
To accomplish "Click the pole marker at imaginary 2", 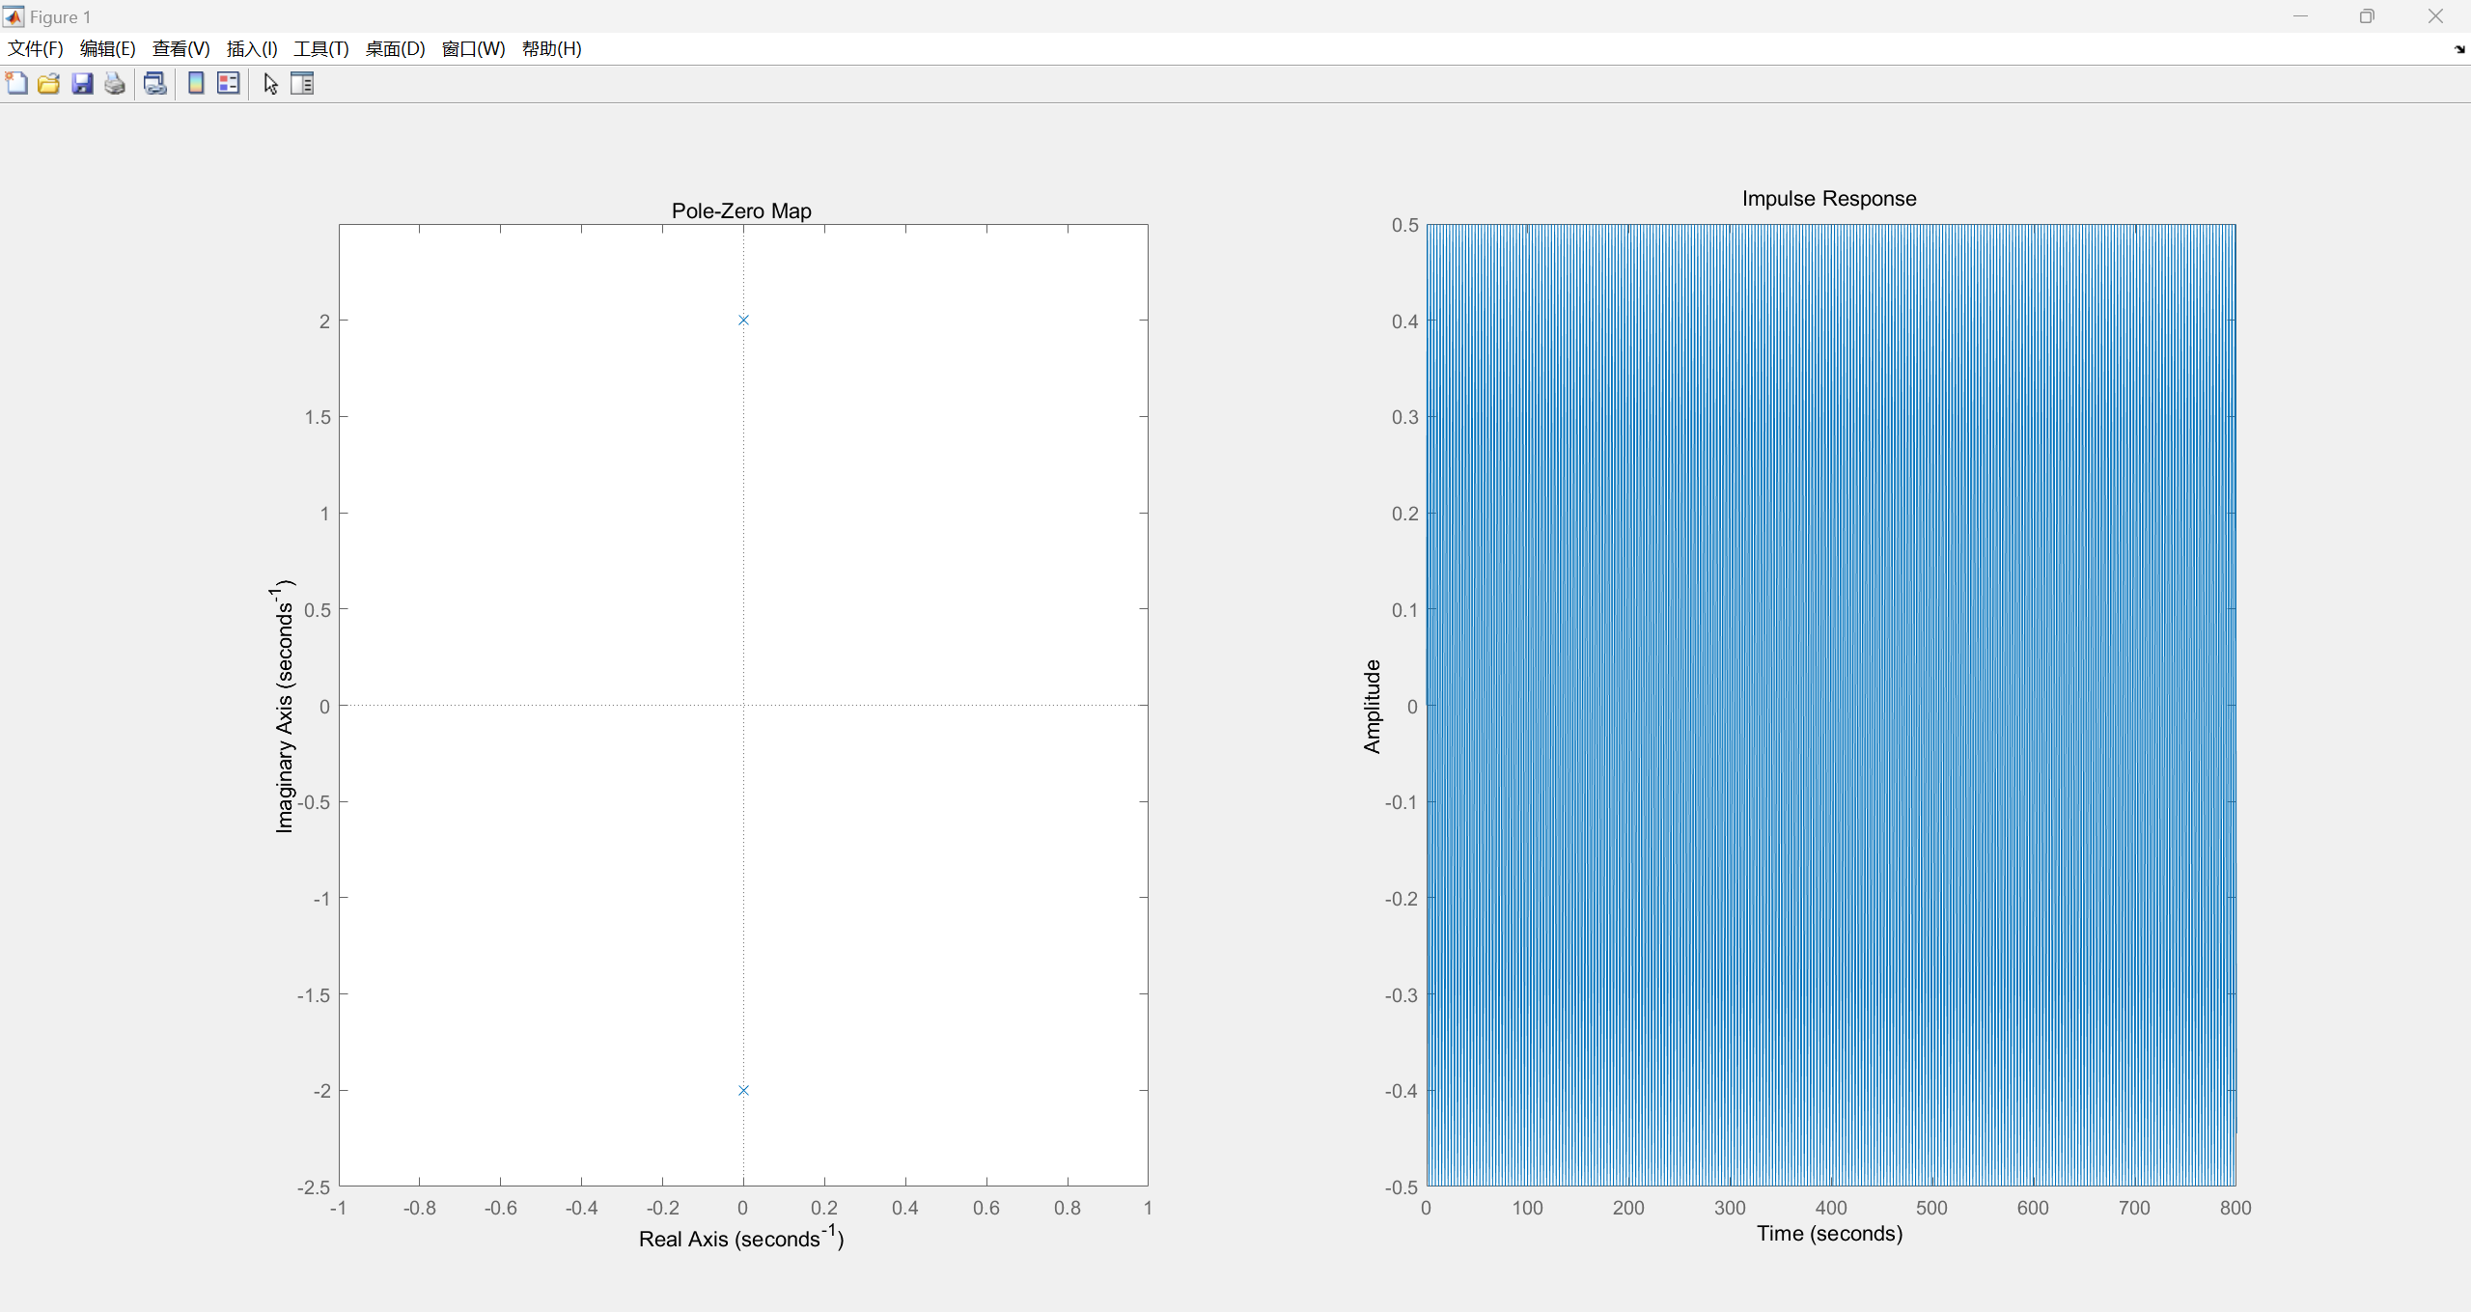I will [x=743, y=321].
